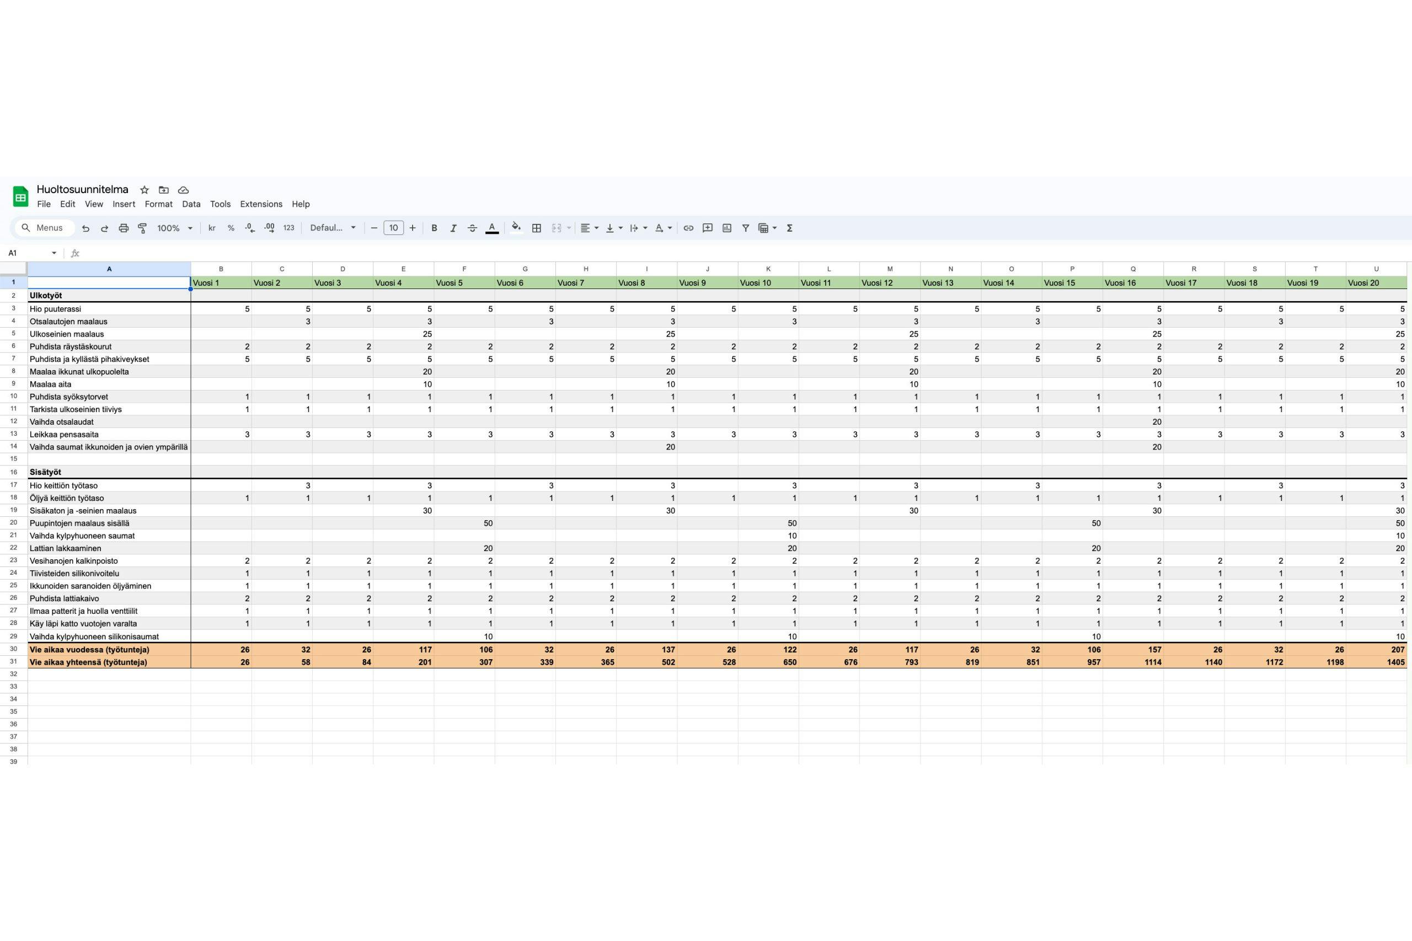Check the cloud document status icon

coord(183,190)
